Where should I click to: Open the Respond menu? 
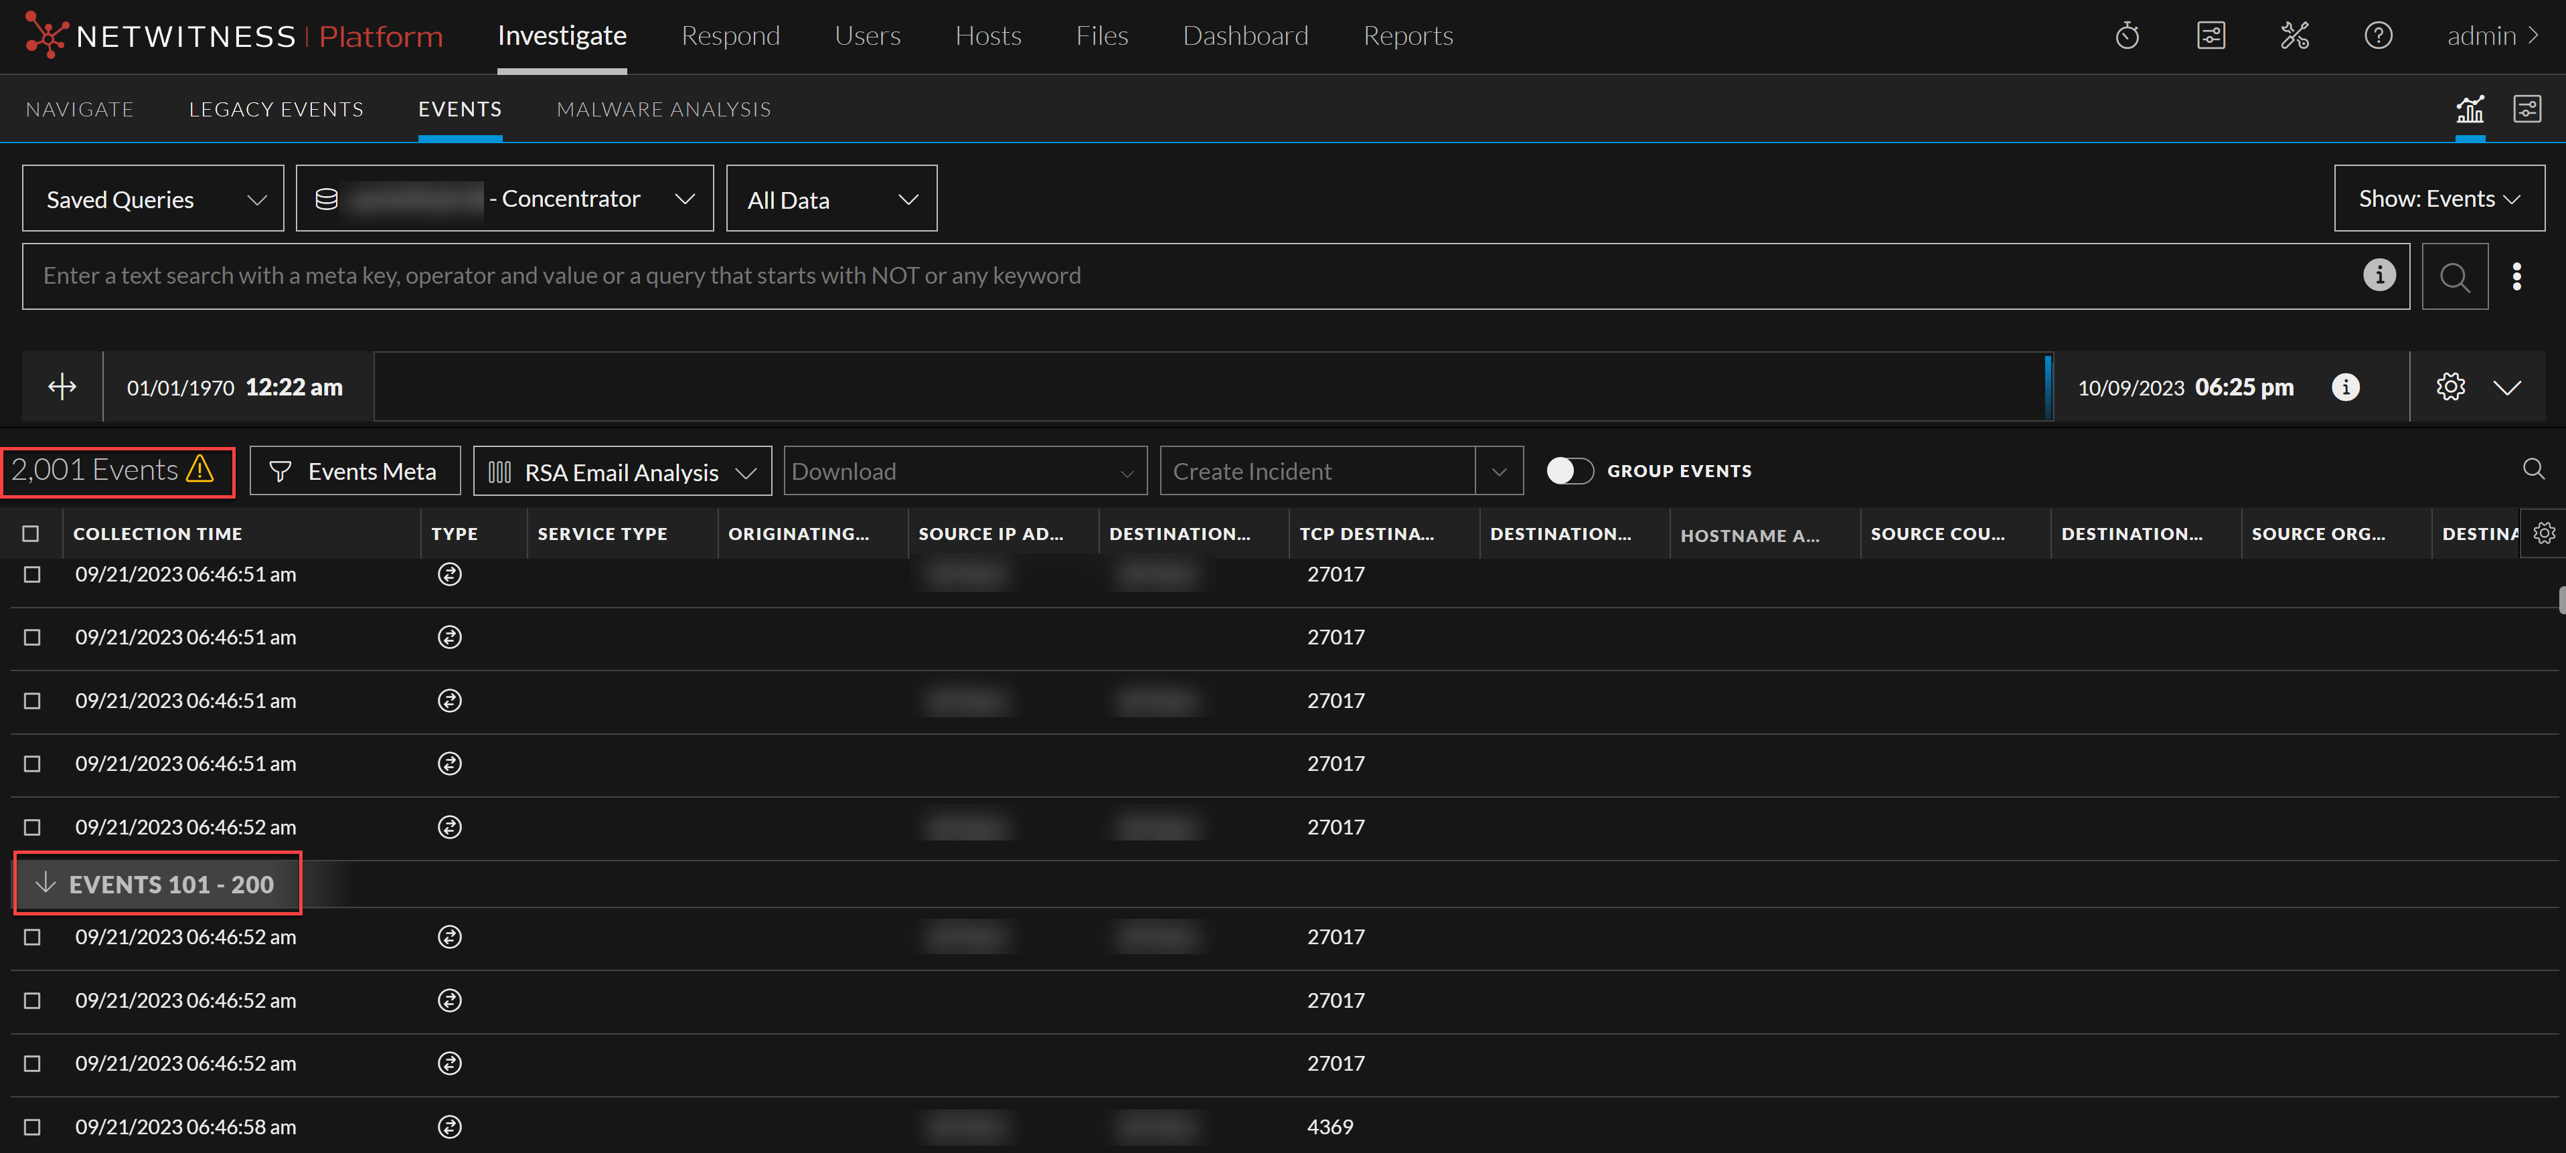pyautogui.click(x=730, y=37)
